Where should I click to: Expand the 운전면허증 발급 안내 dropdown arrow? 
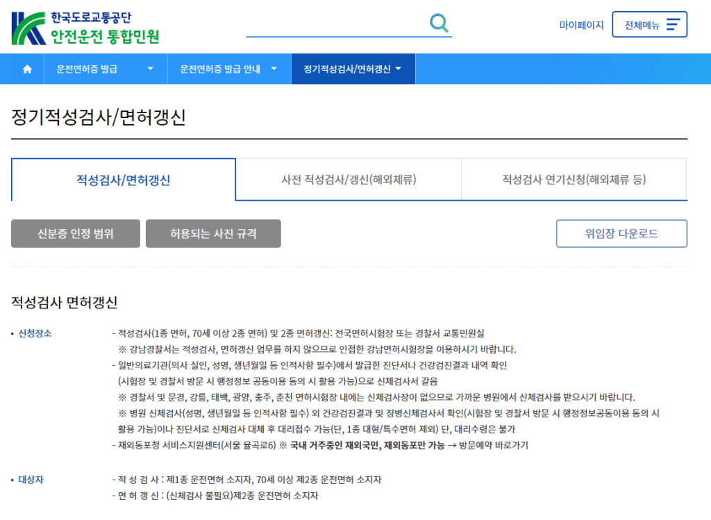[274, 69]
